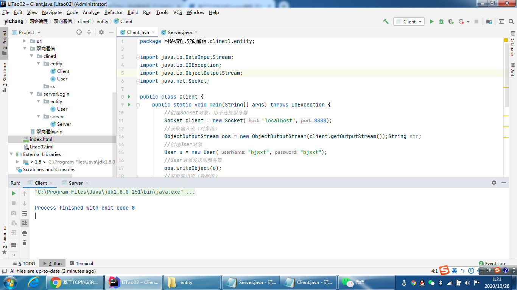Open the Analyze menu
Screen dimensions: 517x290
click(x=91, y=12)
